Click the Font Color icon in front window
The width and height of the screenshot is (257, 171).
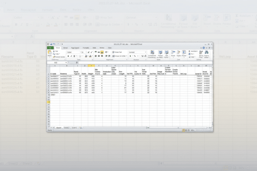click(90, 56)
